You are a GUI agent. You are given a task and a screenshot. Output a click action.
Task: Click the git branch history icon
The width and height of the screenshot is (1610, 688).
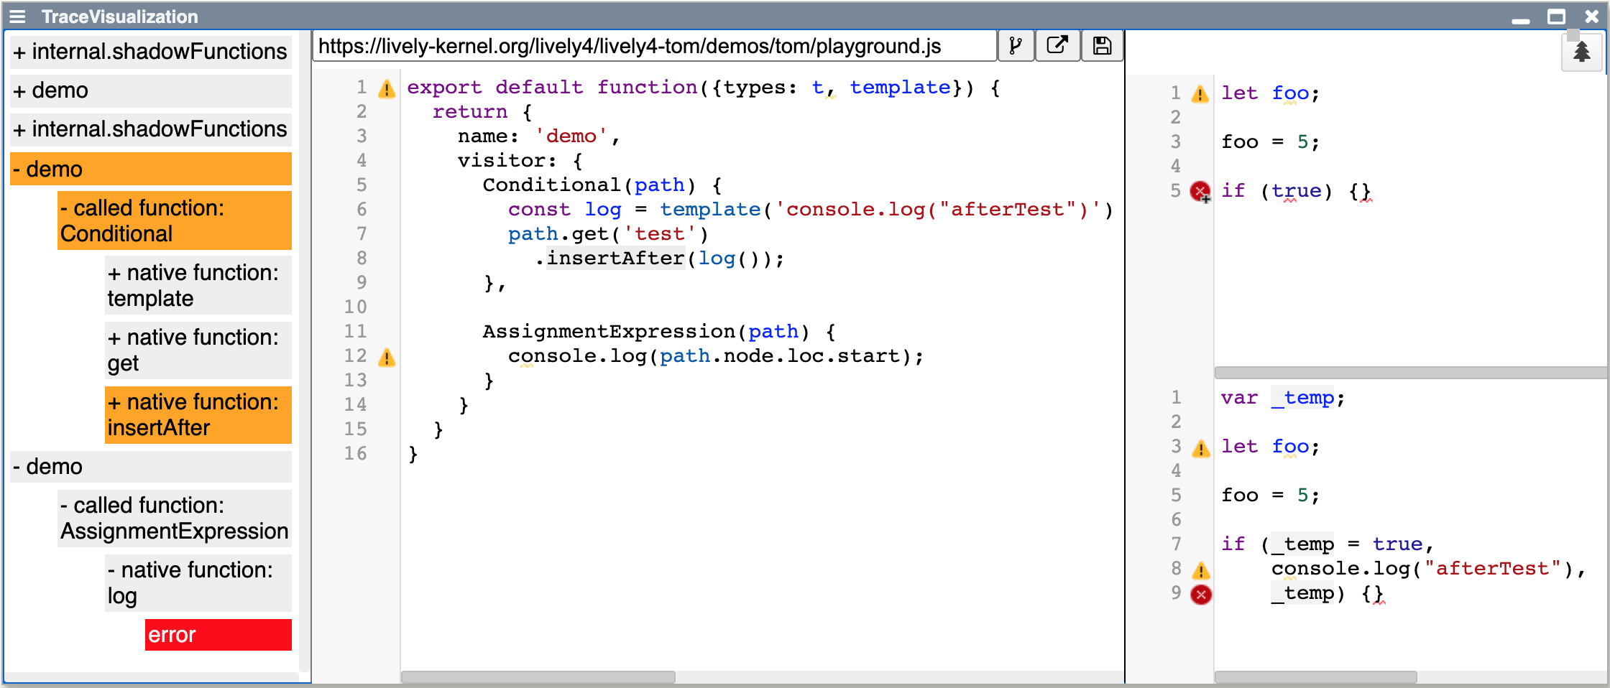coord(1016,45)
